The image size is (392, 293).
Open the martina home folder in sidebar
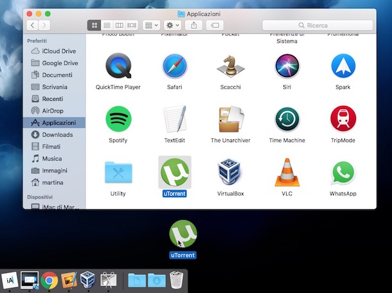tap(54, 182)
